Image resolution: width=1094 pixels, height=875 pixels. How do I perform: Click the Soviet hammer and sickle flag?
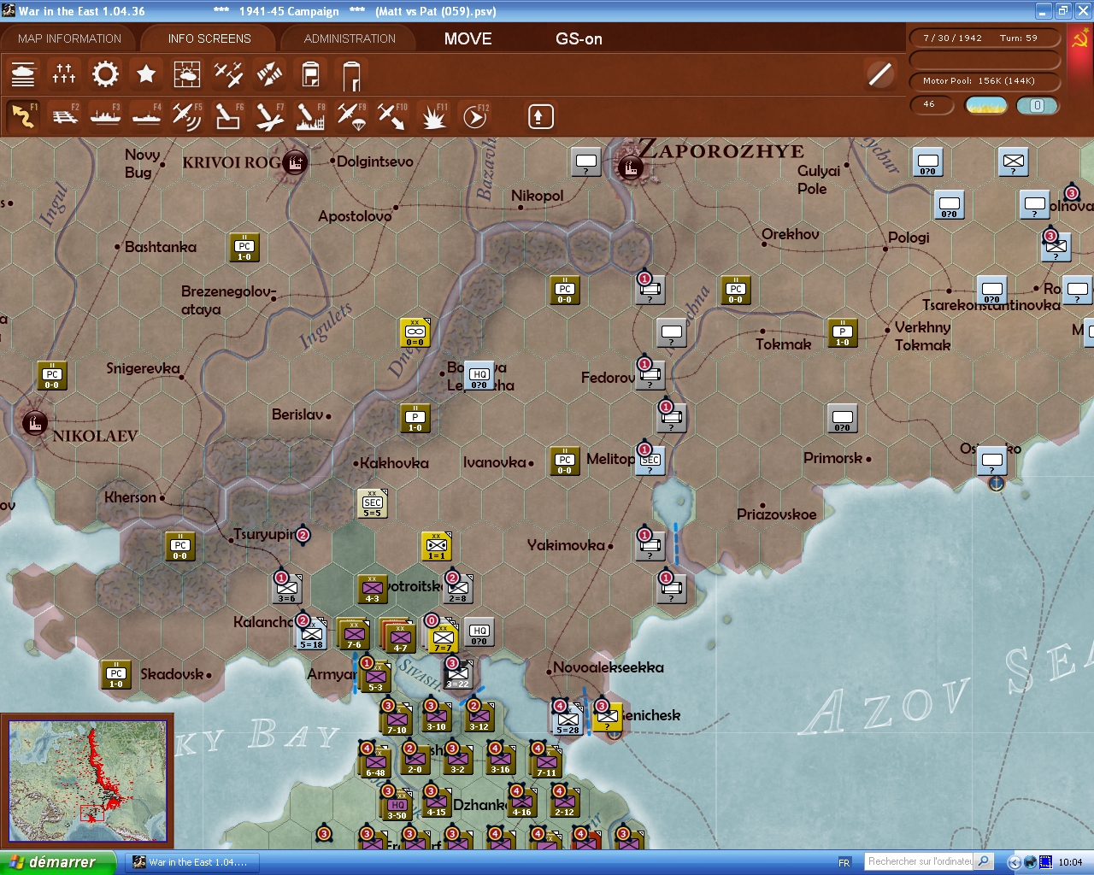point(1079,39)
